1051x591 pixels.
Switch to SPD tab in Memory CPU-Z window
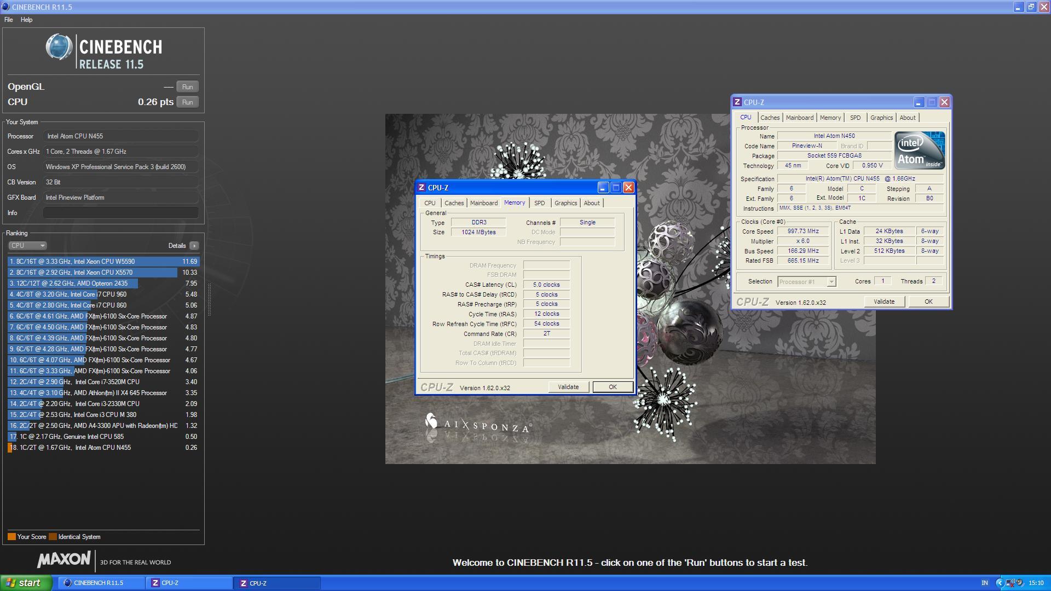[540, 203]
